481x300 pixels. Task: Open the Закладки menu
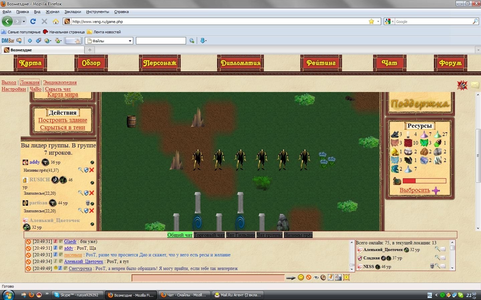tap(72, 12)
